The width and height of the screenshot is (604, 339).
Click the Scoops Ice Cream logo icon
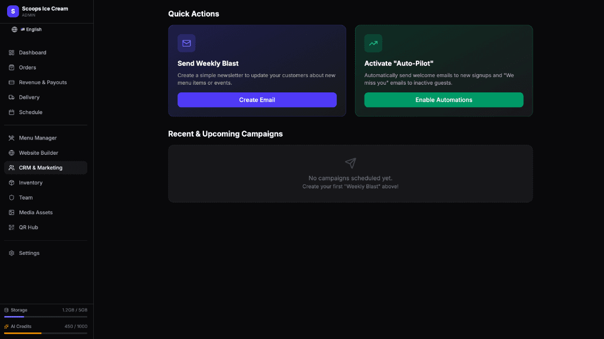point(13,11)
